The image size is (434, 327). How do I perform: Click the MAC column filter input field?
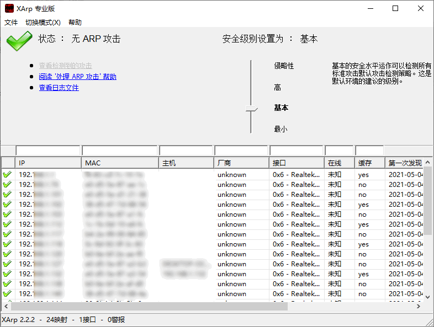[120, 151]
